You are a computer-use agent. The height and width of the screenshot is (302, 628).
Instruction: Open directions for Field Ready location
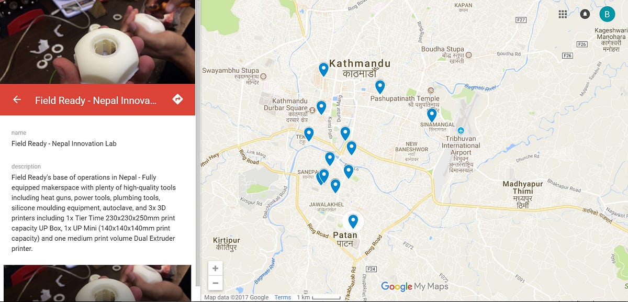pyautogui.click(x=177, y=99)
